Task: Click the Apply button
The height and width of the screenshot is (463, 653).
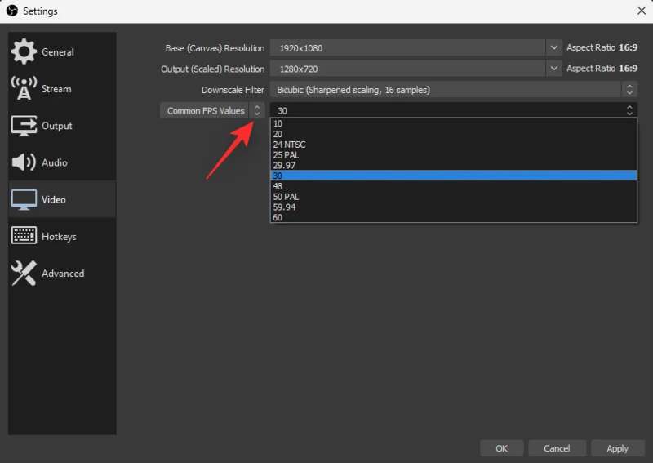Action: click(617, 448)
